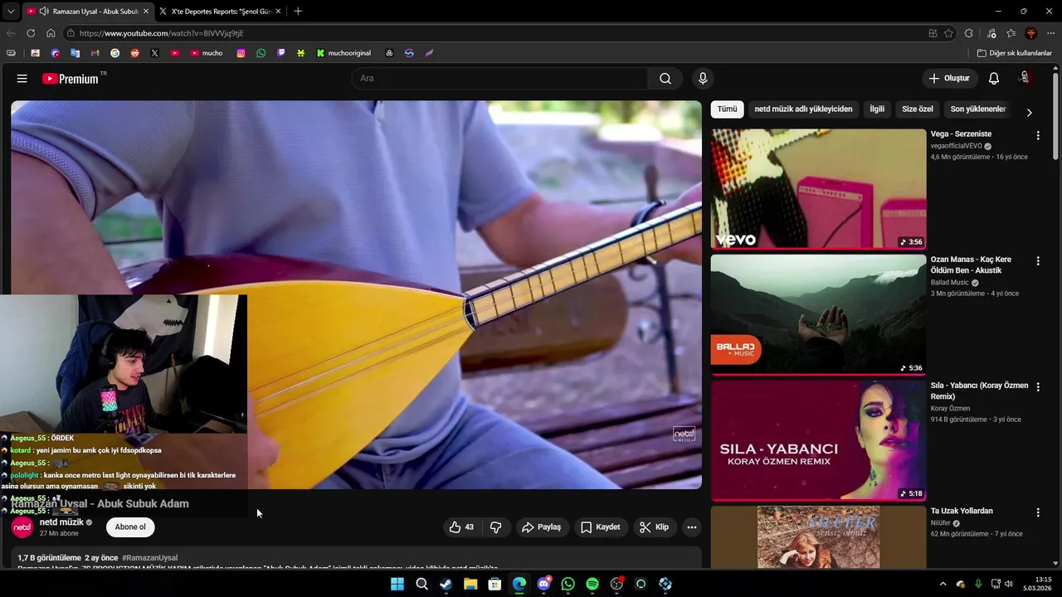This screenshot has width=1062, height=597.
Task: Show hidden system tray icons chevron
Action: 943,584
